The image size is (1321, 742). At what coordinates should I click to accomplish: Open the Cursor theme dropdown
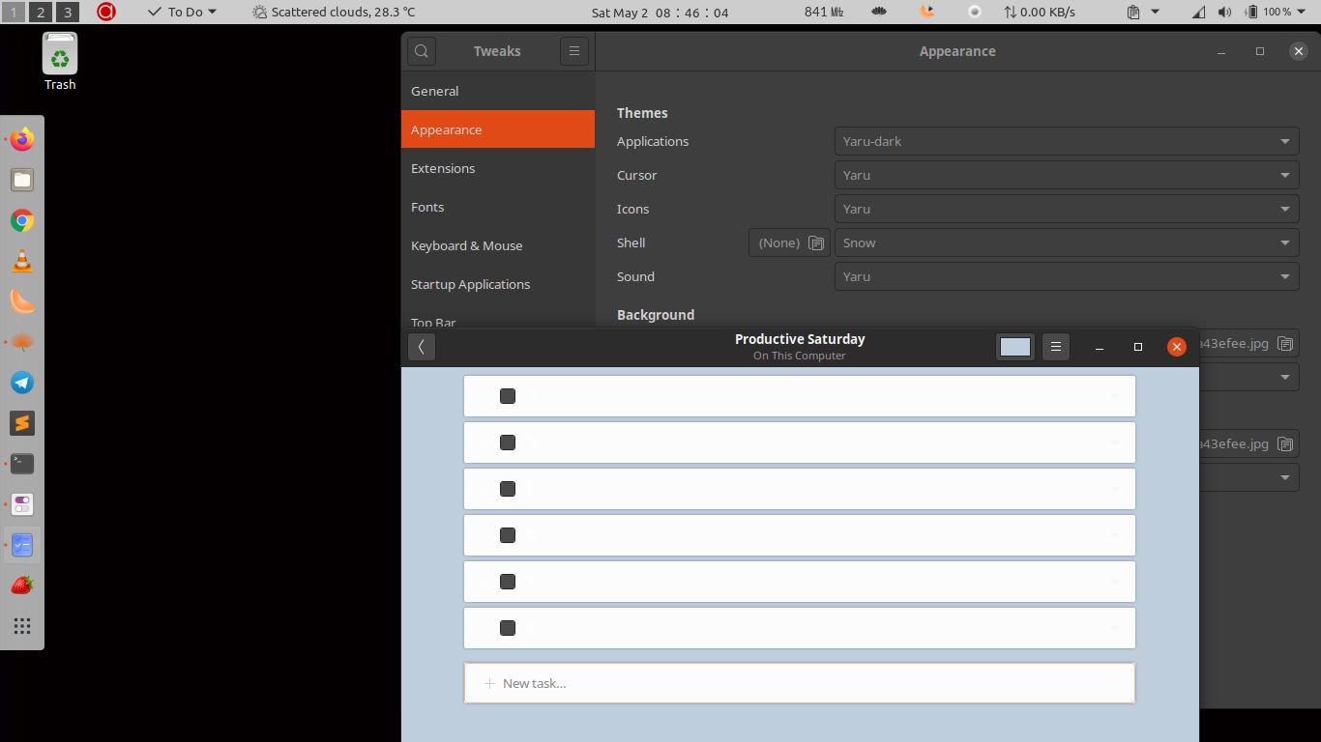[1065, 175]
